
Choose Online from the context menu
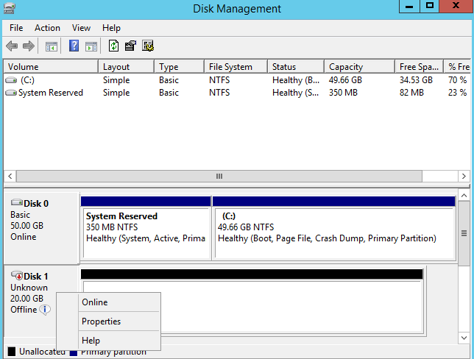pos(95,302)
